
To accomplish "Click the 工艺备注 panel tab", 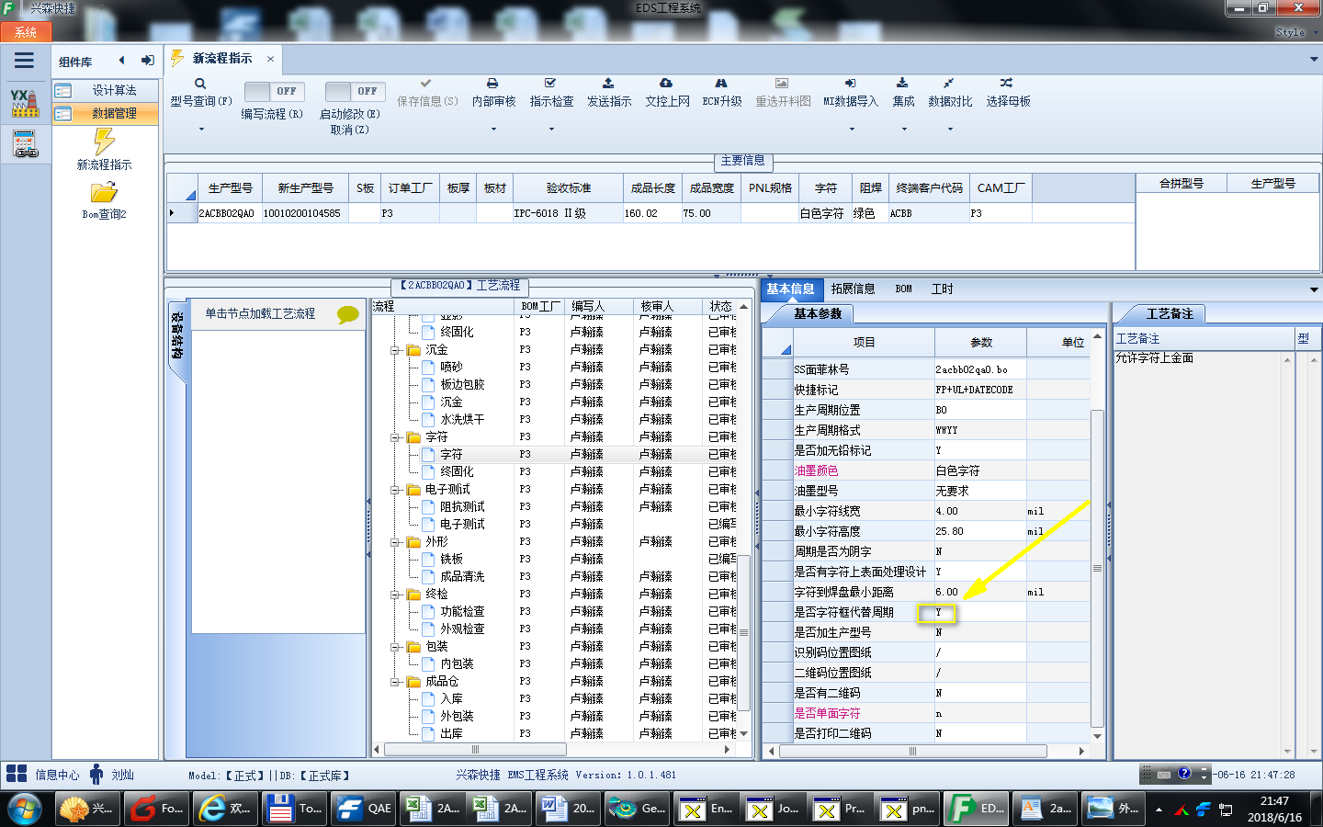I will [1169, 313].
